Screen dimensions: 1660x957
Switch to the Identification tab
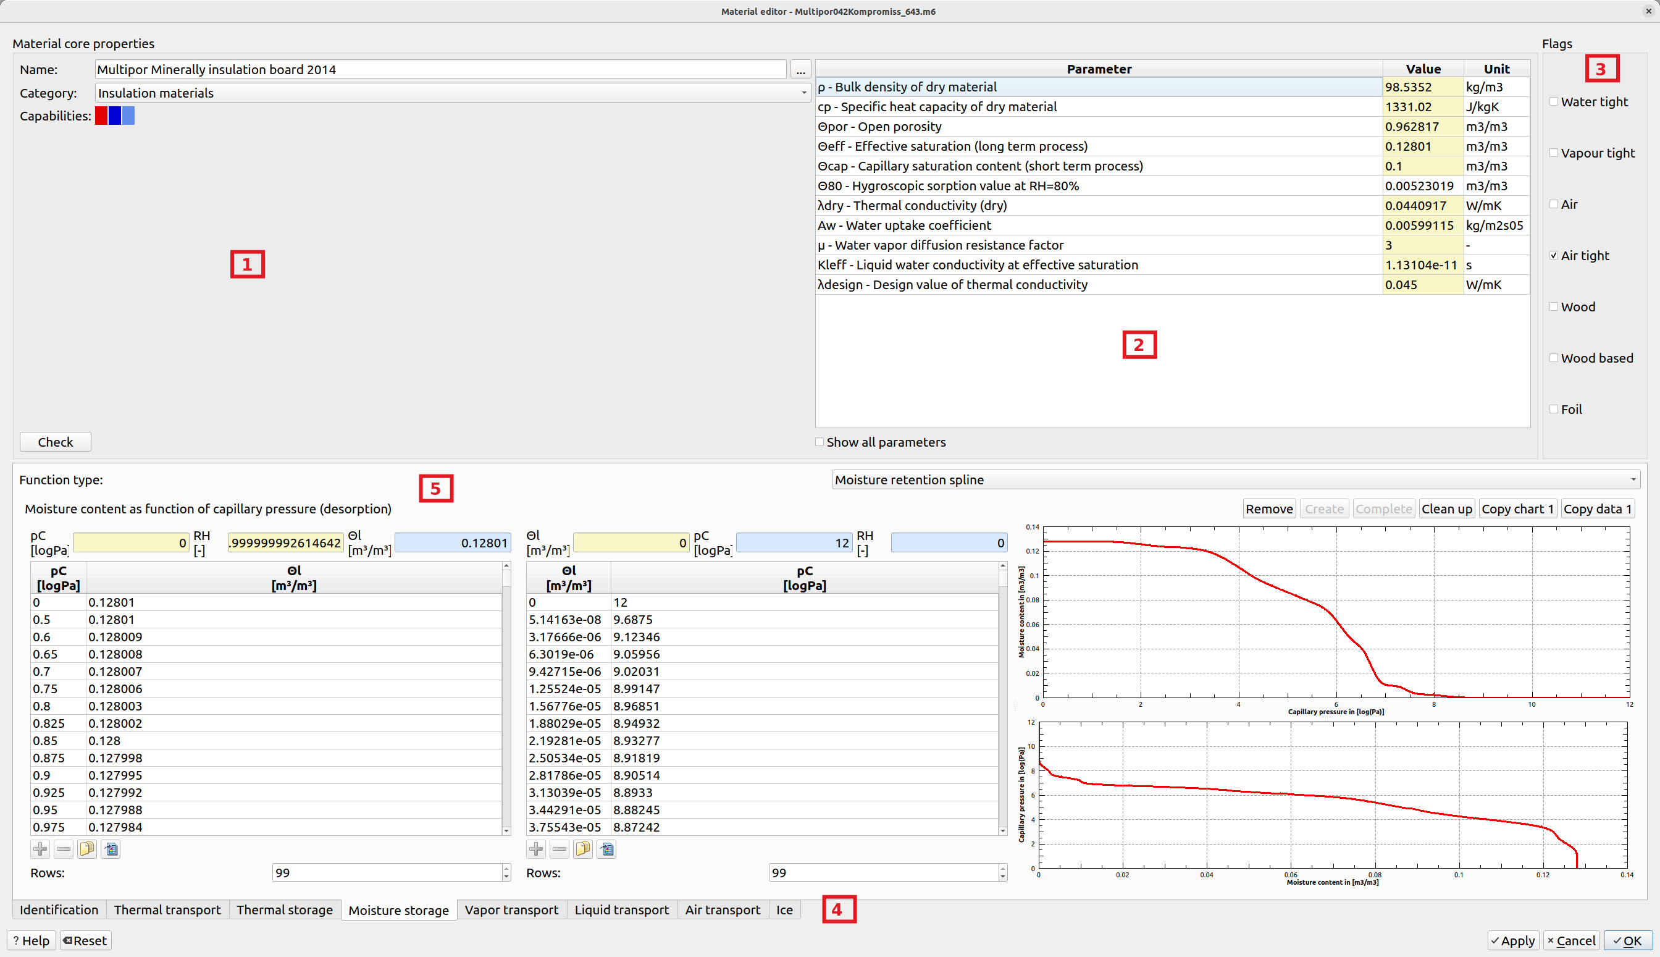pyautogui.click(x=59, y=909)
